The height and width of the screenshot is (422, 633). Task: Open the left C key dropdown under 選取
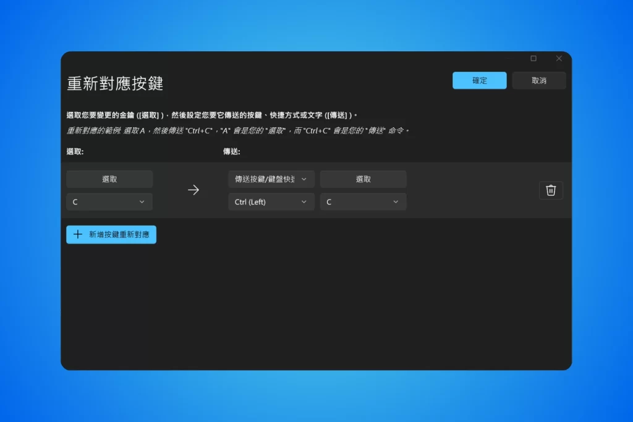(x=109, y=201)
